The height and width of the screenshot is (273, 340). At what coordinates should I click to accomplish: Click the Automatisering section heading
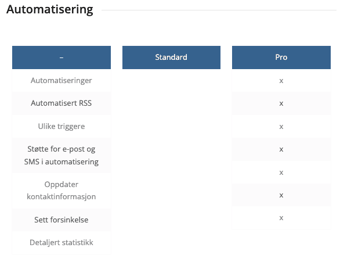click(50, 10)
